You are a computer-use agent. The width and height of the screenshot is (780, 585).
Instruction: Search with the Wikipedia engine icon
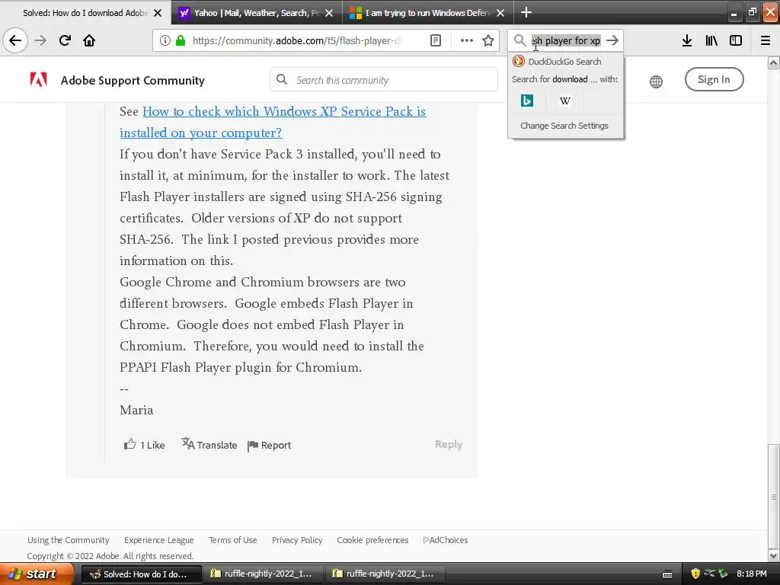tap(564, 101)
